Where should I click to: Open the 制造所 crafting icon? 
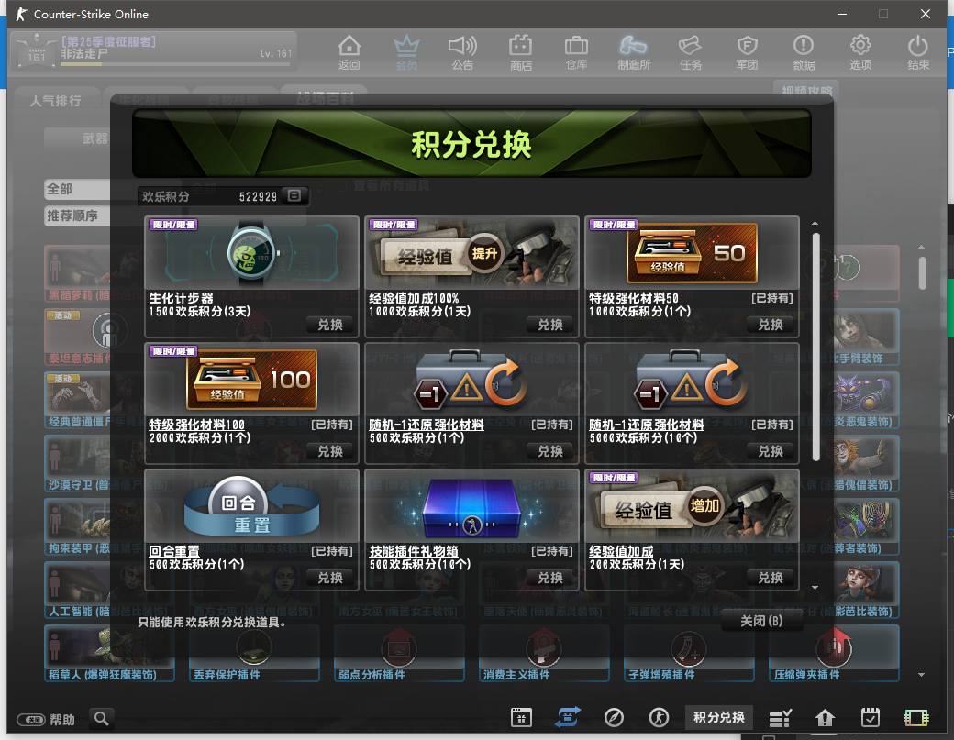633,52
